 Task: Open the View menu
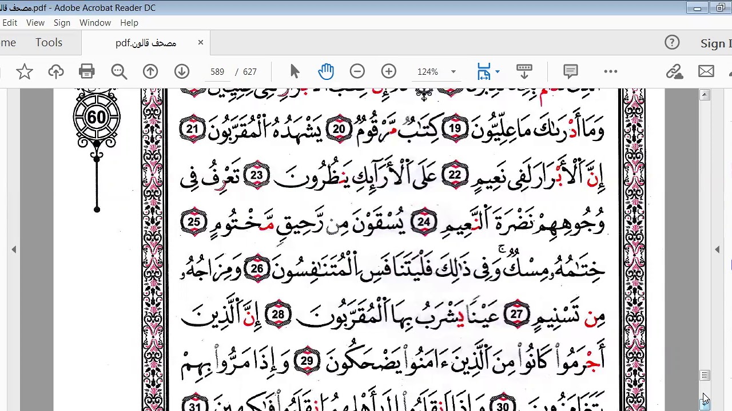35,23
